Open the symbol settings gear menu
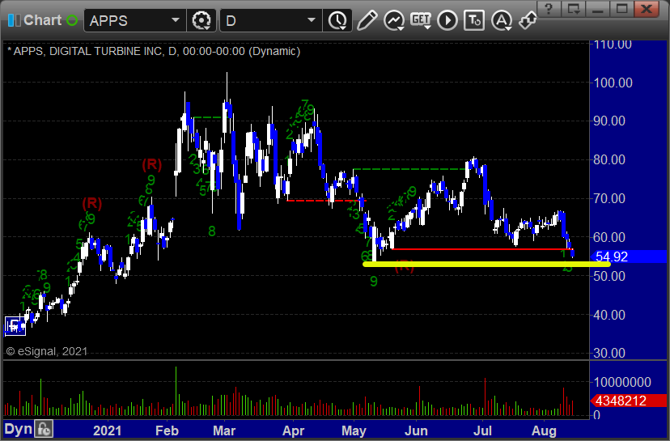 click(201, 20)
